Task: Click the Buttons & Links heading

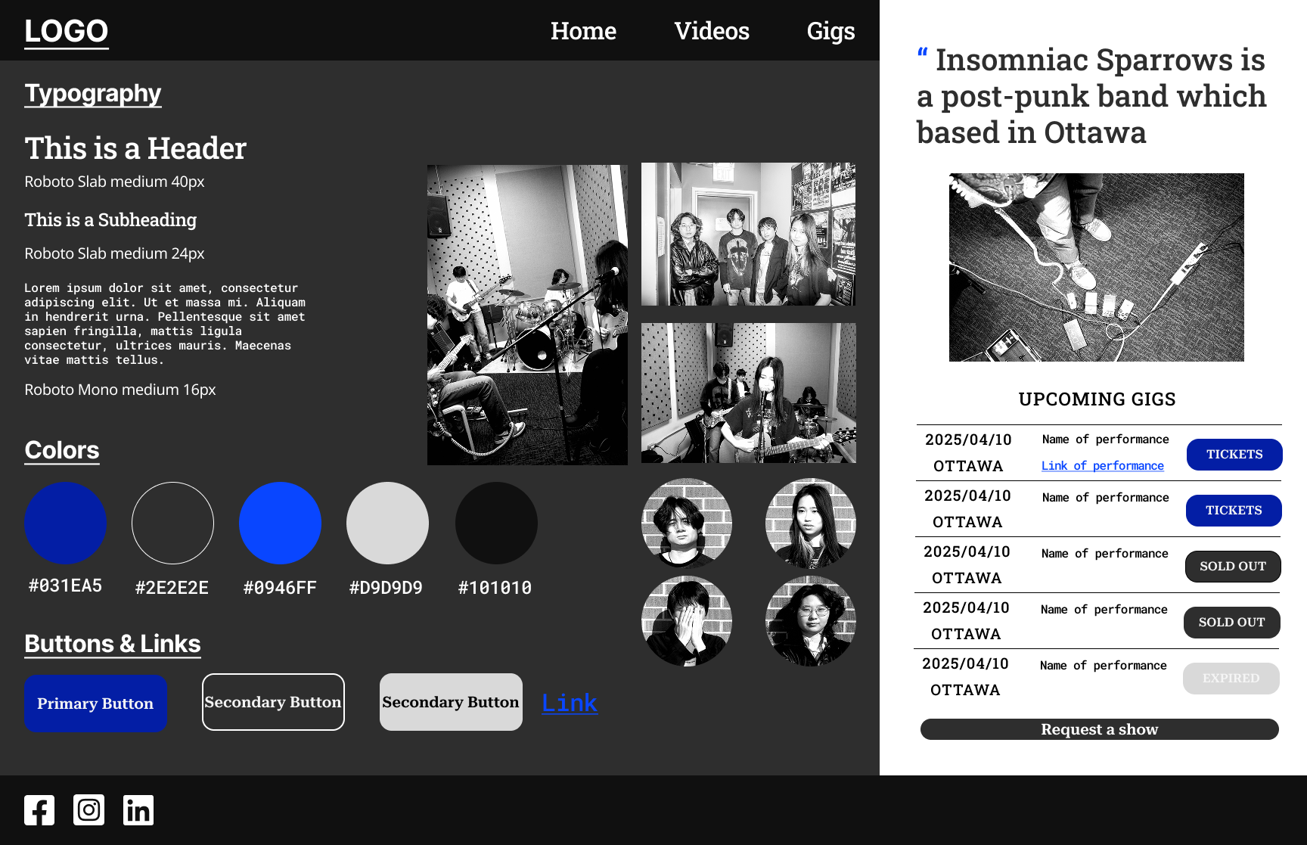Action: tap(113, 644)
